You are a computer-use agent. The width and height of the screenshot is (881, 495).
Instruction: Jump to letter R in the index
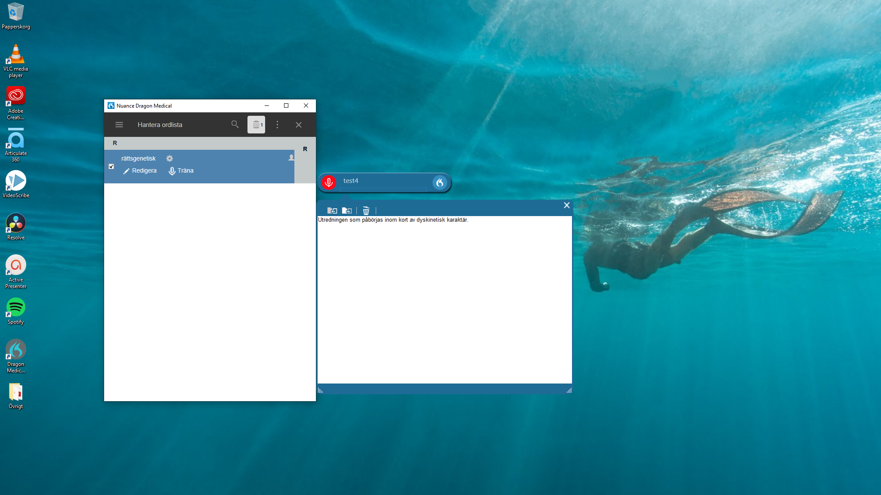click(305, 149)
